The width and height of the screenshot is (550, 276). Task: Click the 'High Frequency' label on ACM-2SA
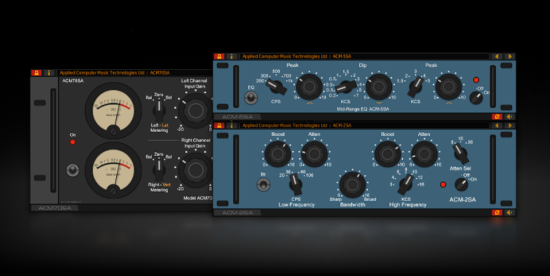click(408, 204)
